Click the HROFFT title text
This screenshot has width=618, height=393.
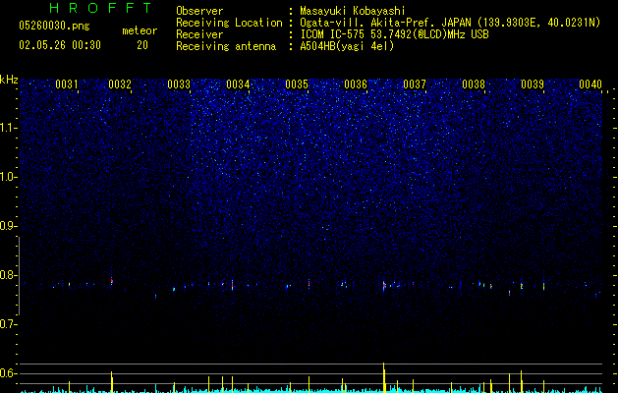click(100, 8)
